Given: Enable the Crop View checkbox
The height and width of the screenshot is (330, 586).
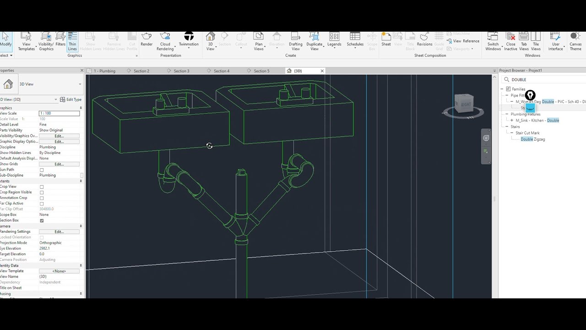Looking at the screenshot, I should pyautogui.click(x=42, y=187).
